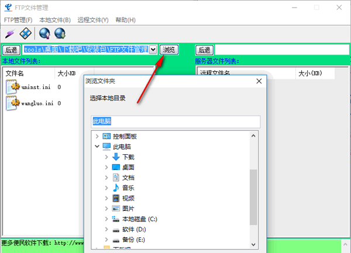Click the blue diamond disconnect toolbar icon
This screenshot has height=253, width=351.
[x=25, y=33]
